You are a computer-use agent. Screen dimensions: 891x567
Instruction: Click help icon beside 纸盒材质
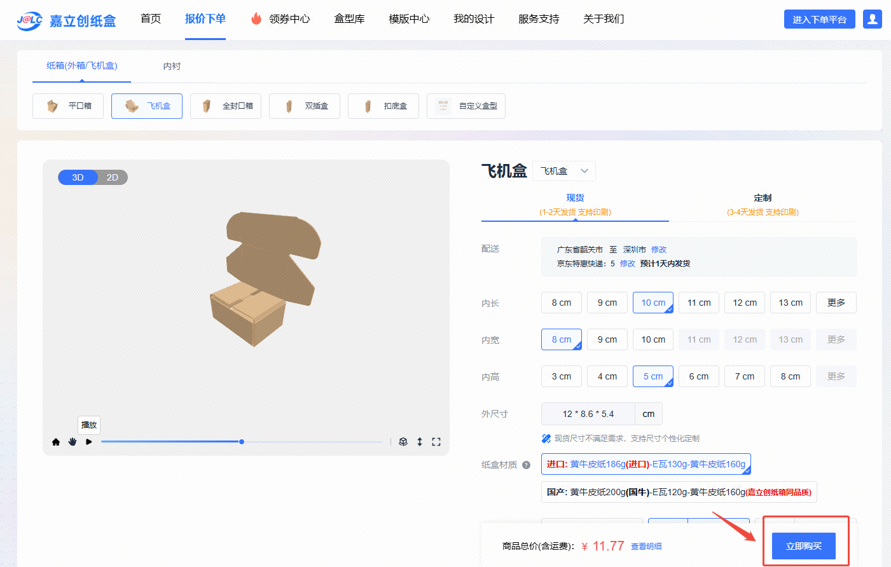[526, 465]
